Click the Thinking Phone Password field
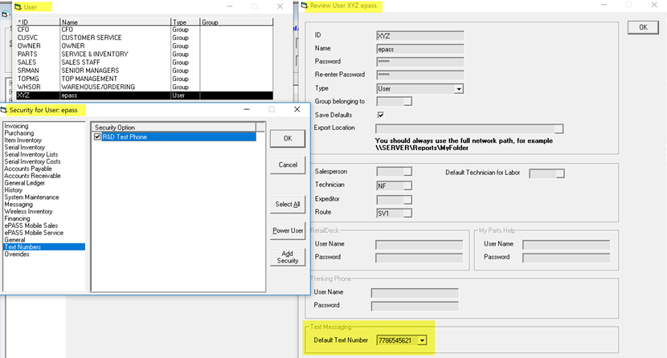This screenshot has height=358, width=667. coord(415,306)
